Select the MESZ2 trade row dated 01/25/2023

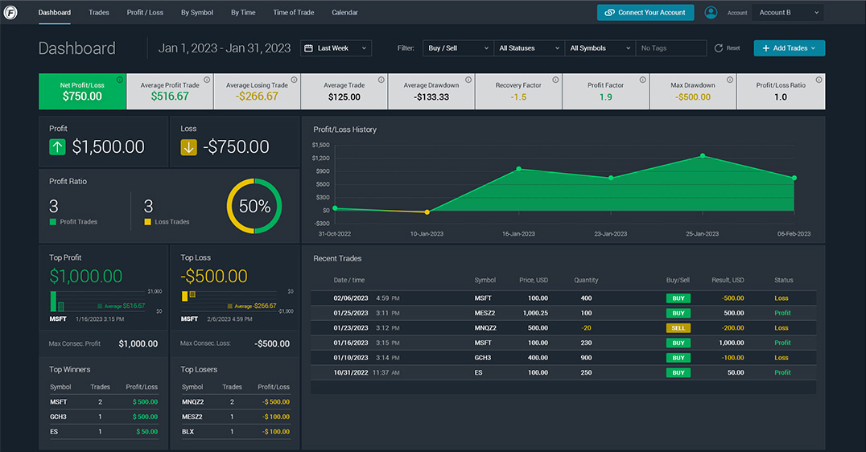[x=563, y=313]
